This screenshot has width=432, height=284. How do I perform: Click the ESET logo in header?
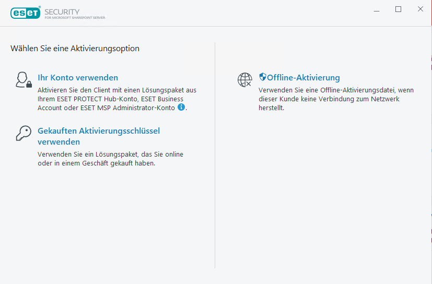coord(26,13)
